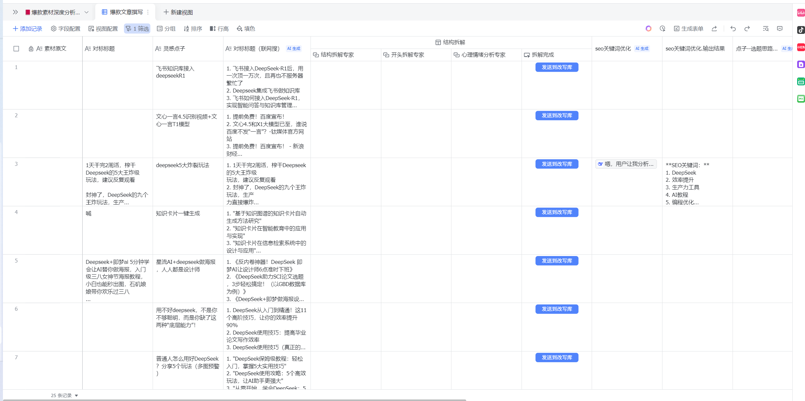Viewport: 805px width, 401px height.
Task: Select the 点子--选题思路 column header
Action: (763, 49)
